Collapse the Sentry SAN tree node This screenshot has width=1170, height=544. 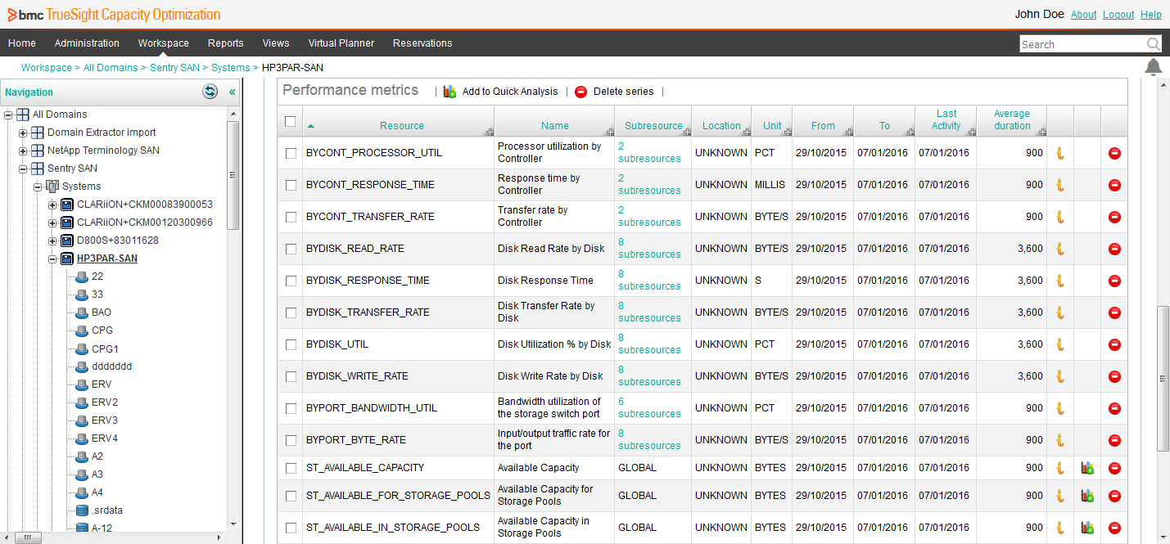pos(23,169)
